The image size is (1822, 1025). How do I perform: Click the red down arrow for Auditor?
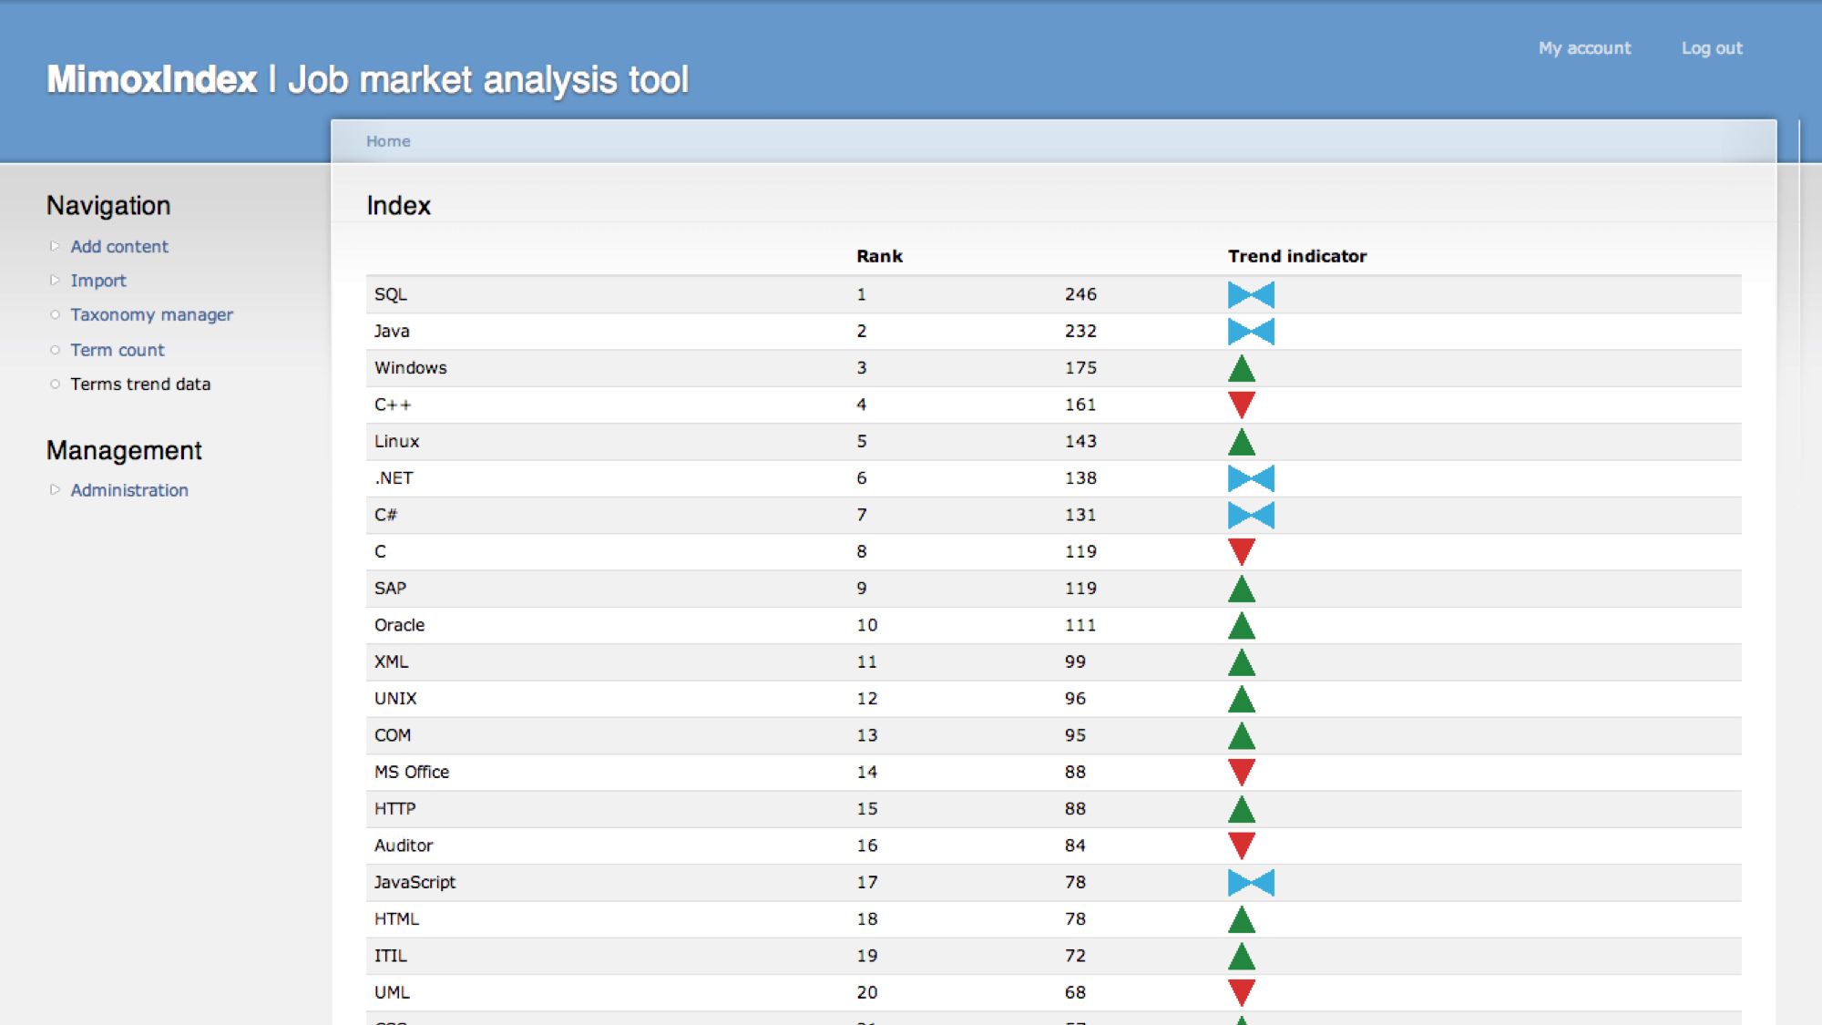coord(1241,845)
